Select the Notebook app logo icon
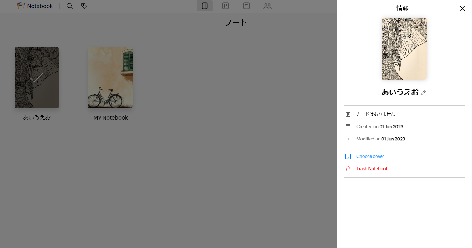Viewport: 472px width, 248px height. (x=21, y=6)
